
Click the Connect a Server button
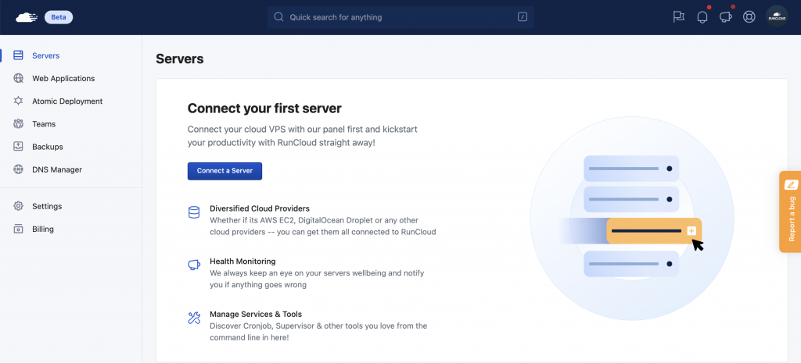click(224, 171)
